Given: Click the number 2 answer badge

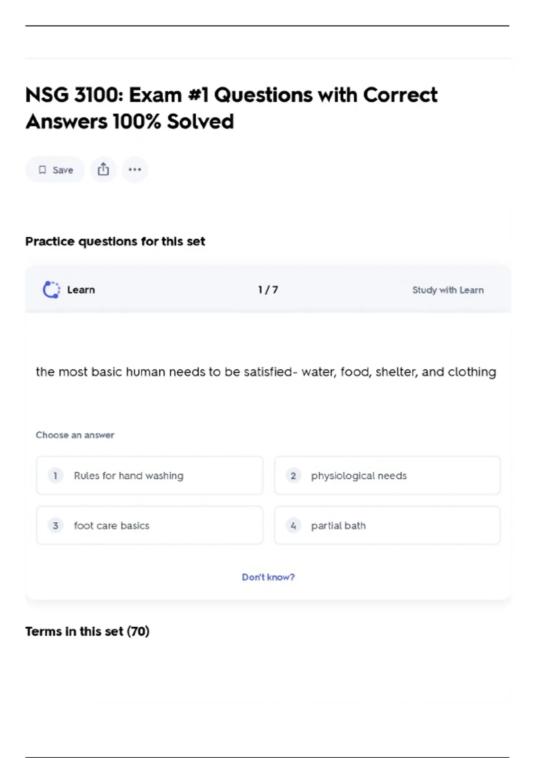Looking at the screenshot, I should click(293, 476).
